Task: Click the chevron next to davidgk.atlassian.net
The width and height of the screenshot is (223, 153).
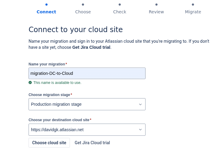Action: pos(140,130)
